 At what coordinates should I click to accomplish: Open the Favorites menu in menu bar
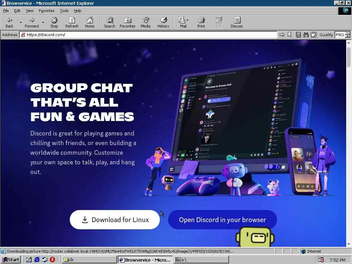tap(46, 11)
